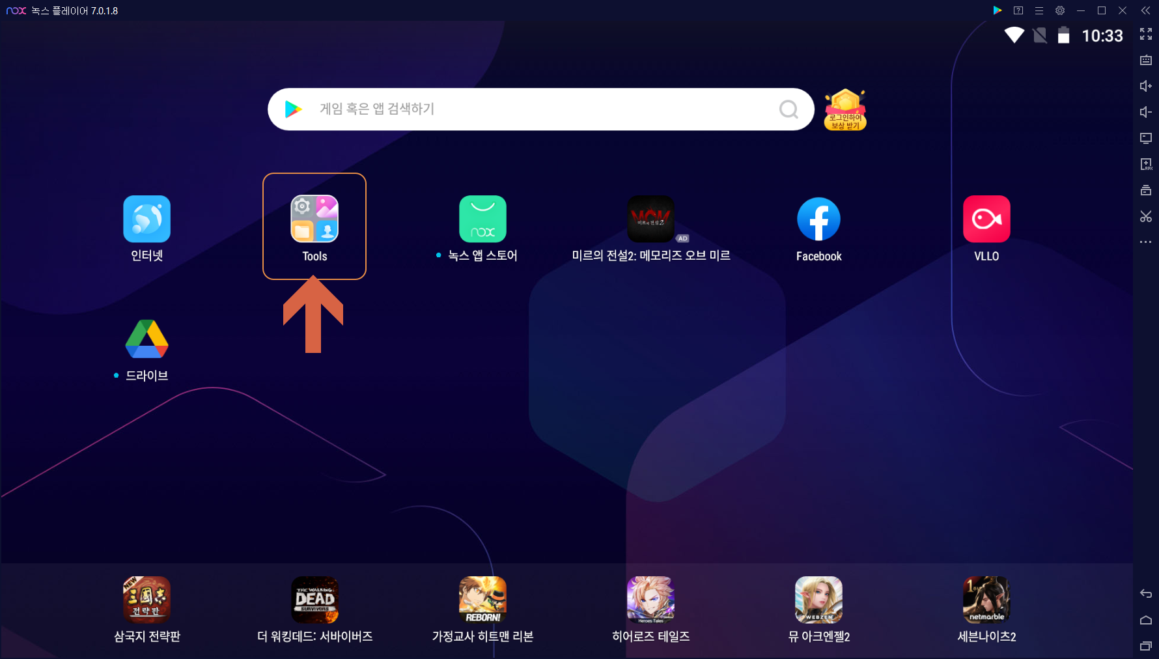
Task: Open the VLLO video editor app
Action: 986,219
